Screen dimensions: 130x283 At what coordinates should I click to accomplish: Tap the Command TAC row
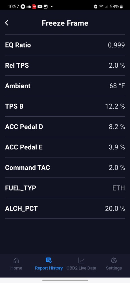pyautogui.click(x=65, y=168)
